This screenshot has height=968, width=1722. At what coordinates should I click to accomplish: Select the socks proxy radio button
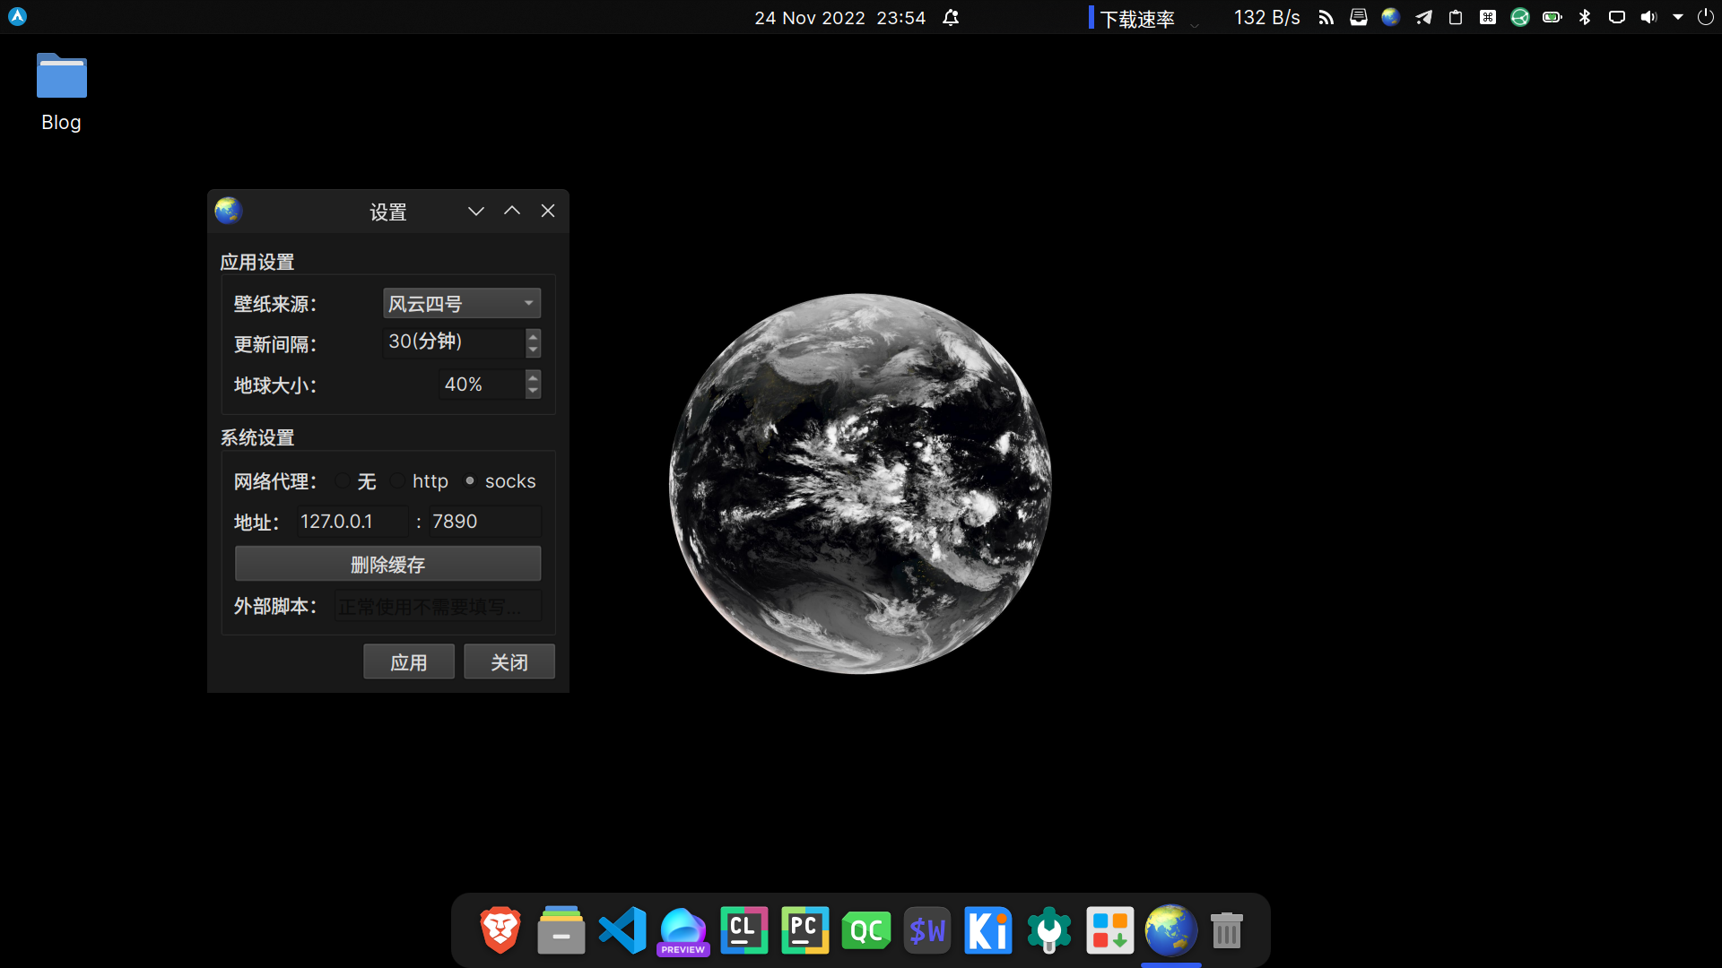(x=470, y=481)
